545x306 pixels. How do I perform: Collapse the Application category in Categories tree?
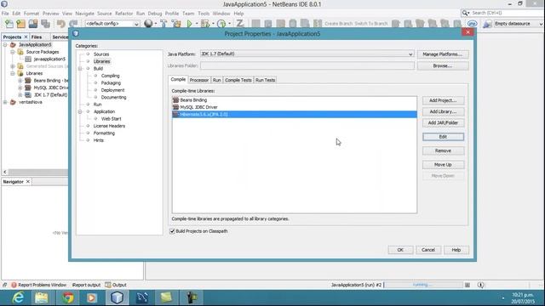click(x=80, y=111)
